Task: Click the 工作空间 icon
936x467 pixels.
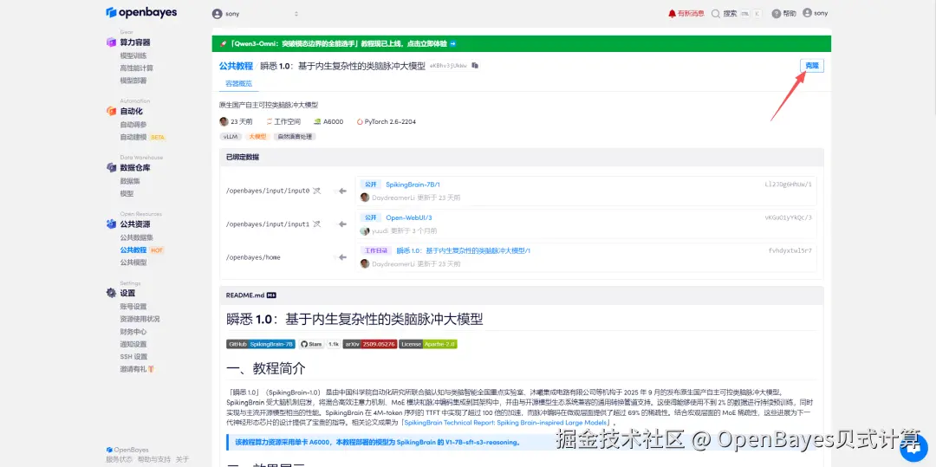Action: point(270,121)
